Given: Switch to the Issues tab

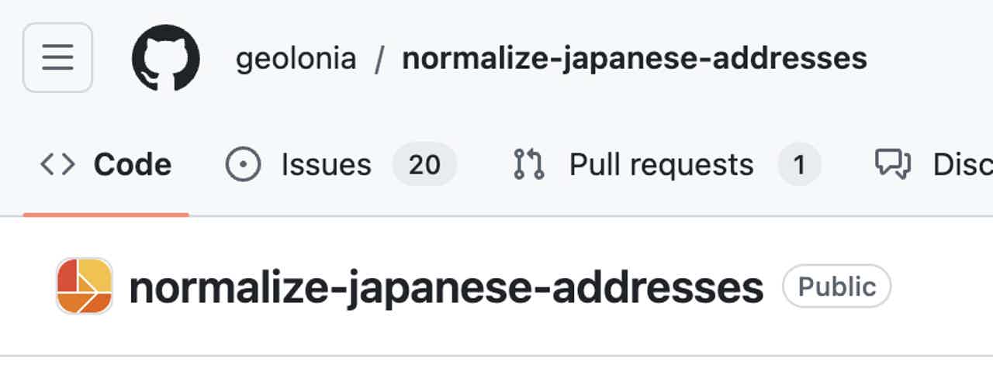Looking at the screenshot, I should 326,164.
